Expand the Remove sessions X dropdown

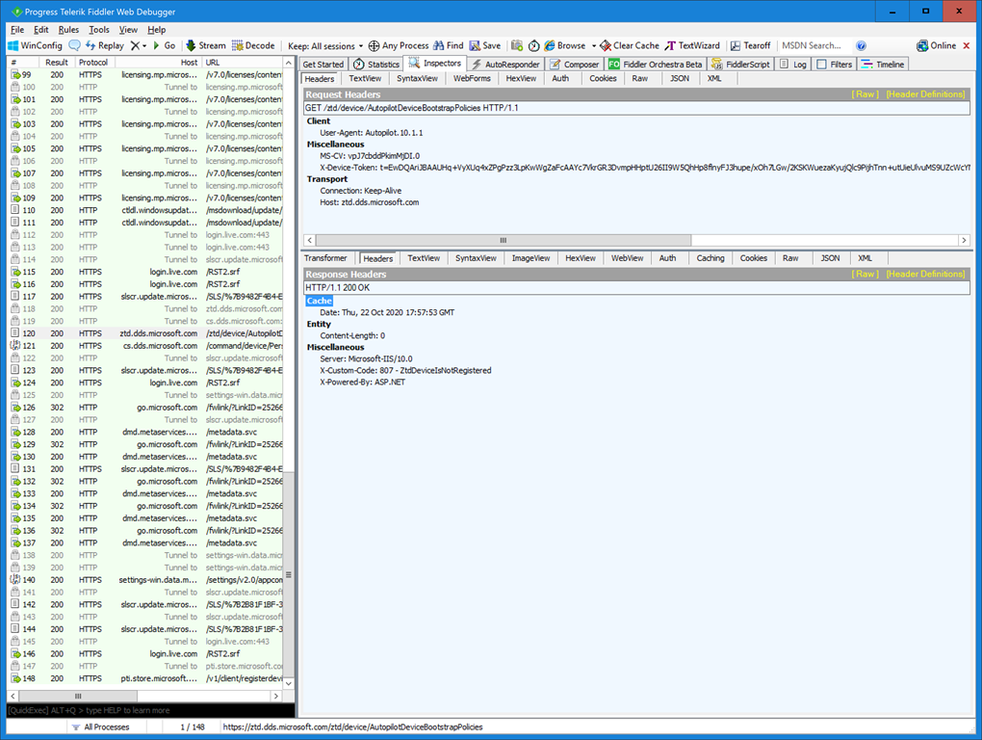144,45
